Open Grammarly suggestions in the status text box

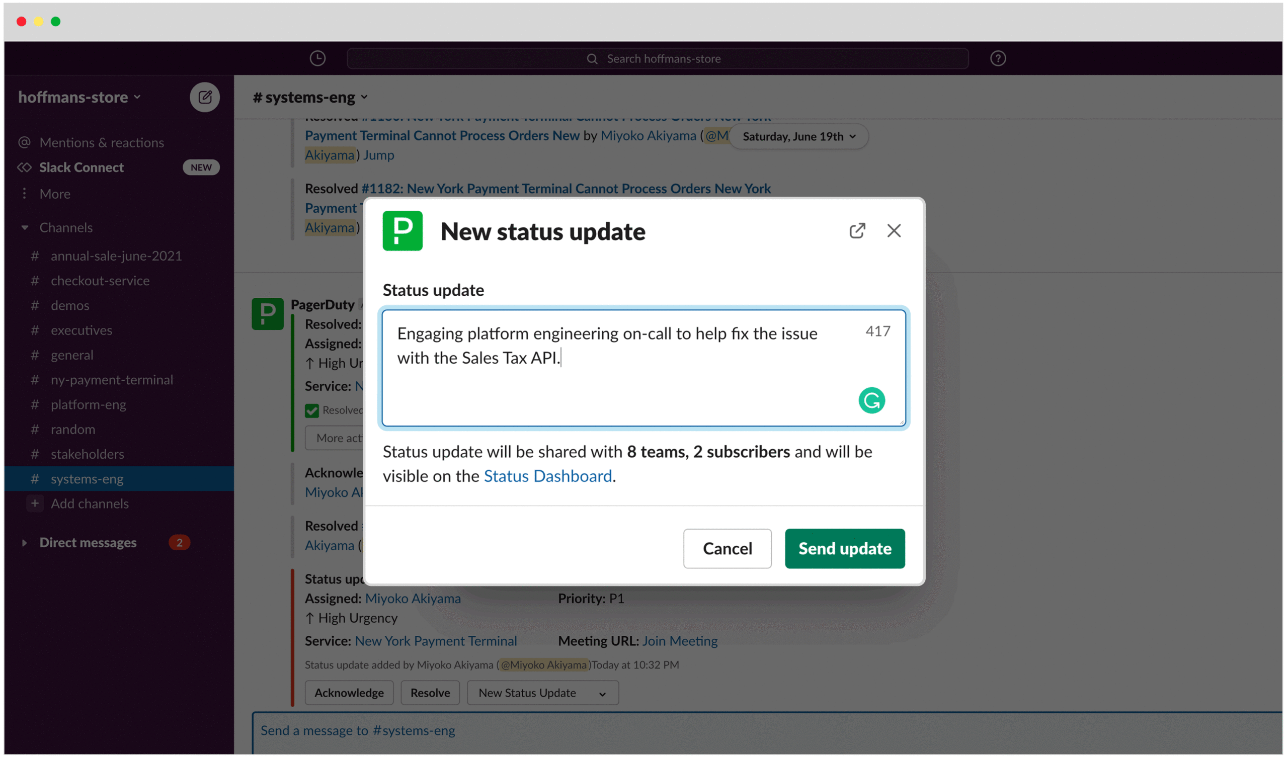(871, 400)
